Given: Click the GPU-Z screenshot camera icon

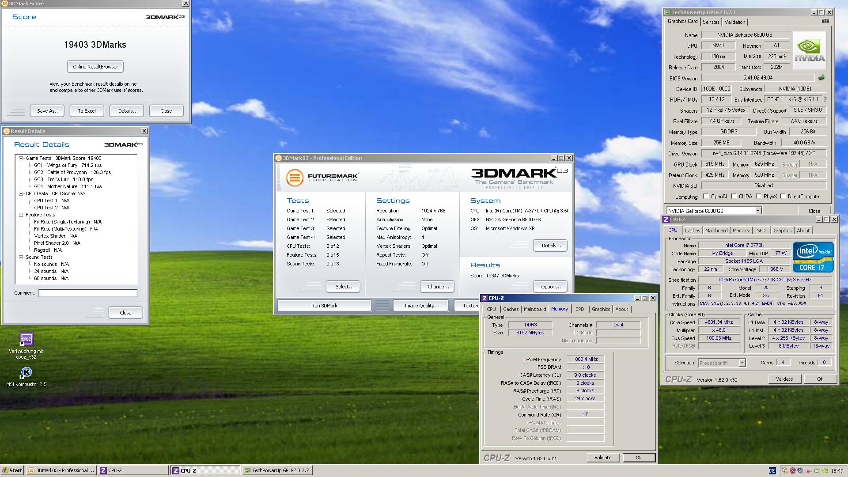Looking at the screenshot, I should [x=825, y=21].
